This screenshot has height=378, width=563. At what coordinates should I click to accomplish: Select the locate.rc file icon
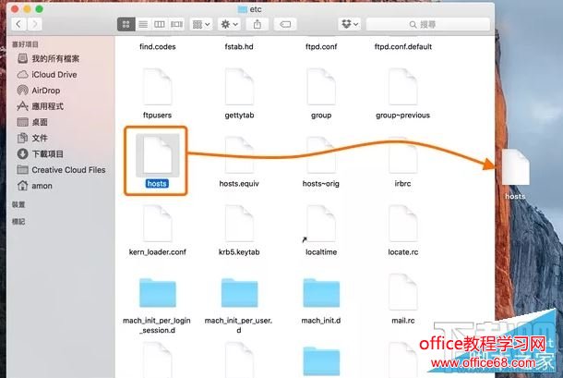[x=402, y=224]
